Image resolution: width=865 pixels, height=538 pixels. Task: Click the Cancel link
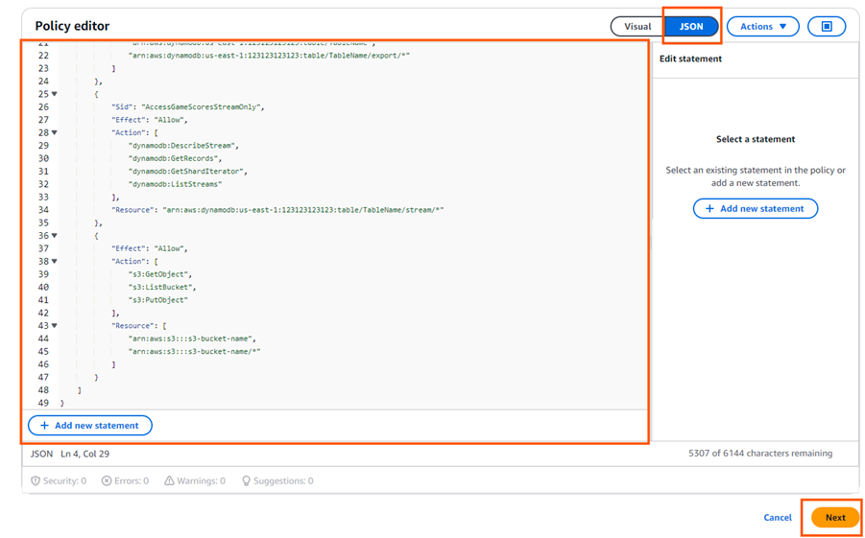coord(778,518)
